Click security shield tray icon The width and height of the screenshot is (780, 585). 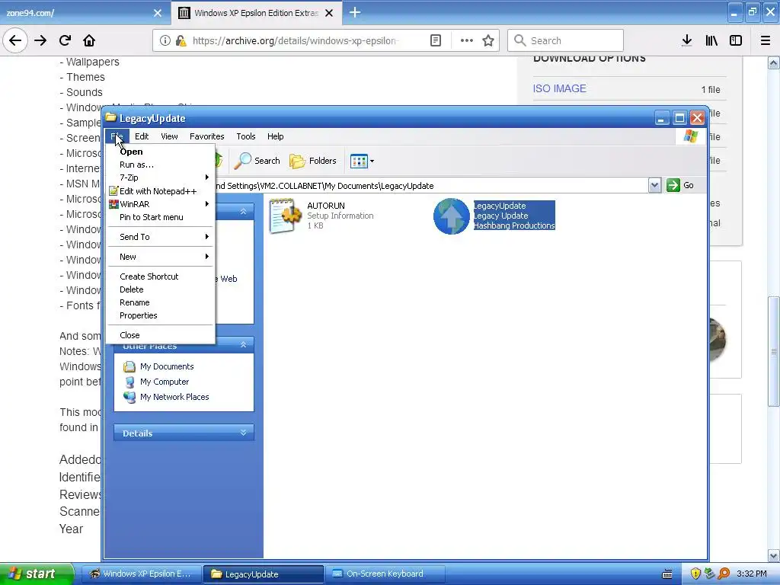(695, 574)
